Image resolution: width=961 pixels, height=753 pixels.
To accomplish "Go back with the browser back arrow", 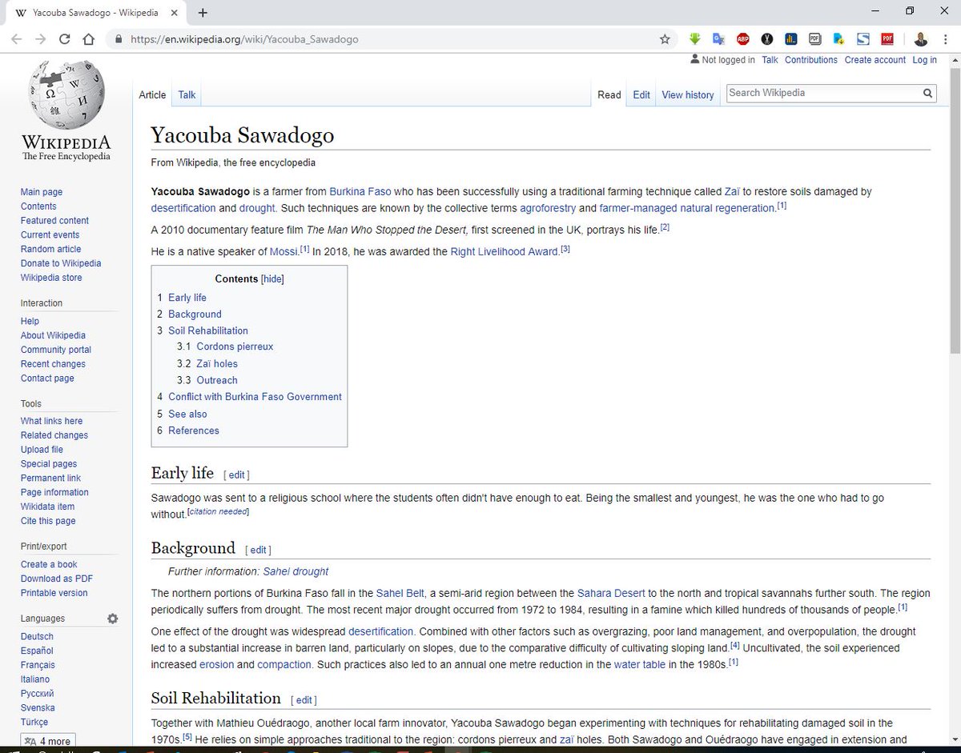I will [x=16, y=38].
